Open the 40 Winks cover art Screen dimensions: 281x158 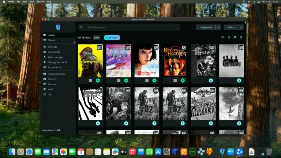pyautogui.click(x=119, y=104)
